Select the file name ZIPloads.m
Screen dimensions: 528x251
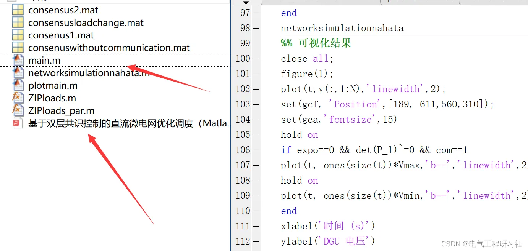(52, 98)
